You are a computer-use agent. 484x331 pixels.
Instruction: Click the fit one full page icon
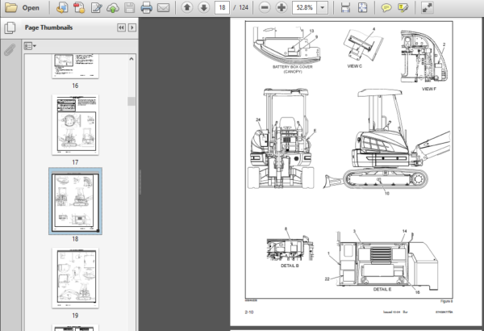coord(362,7)
